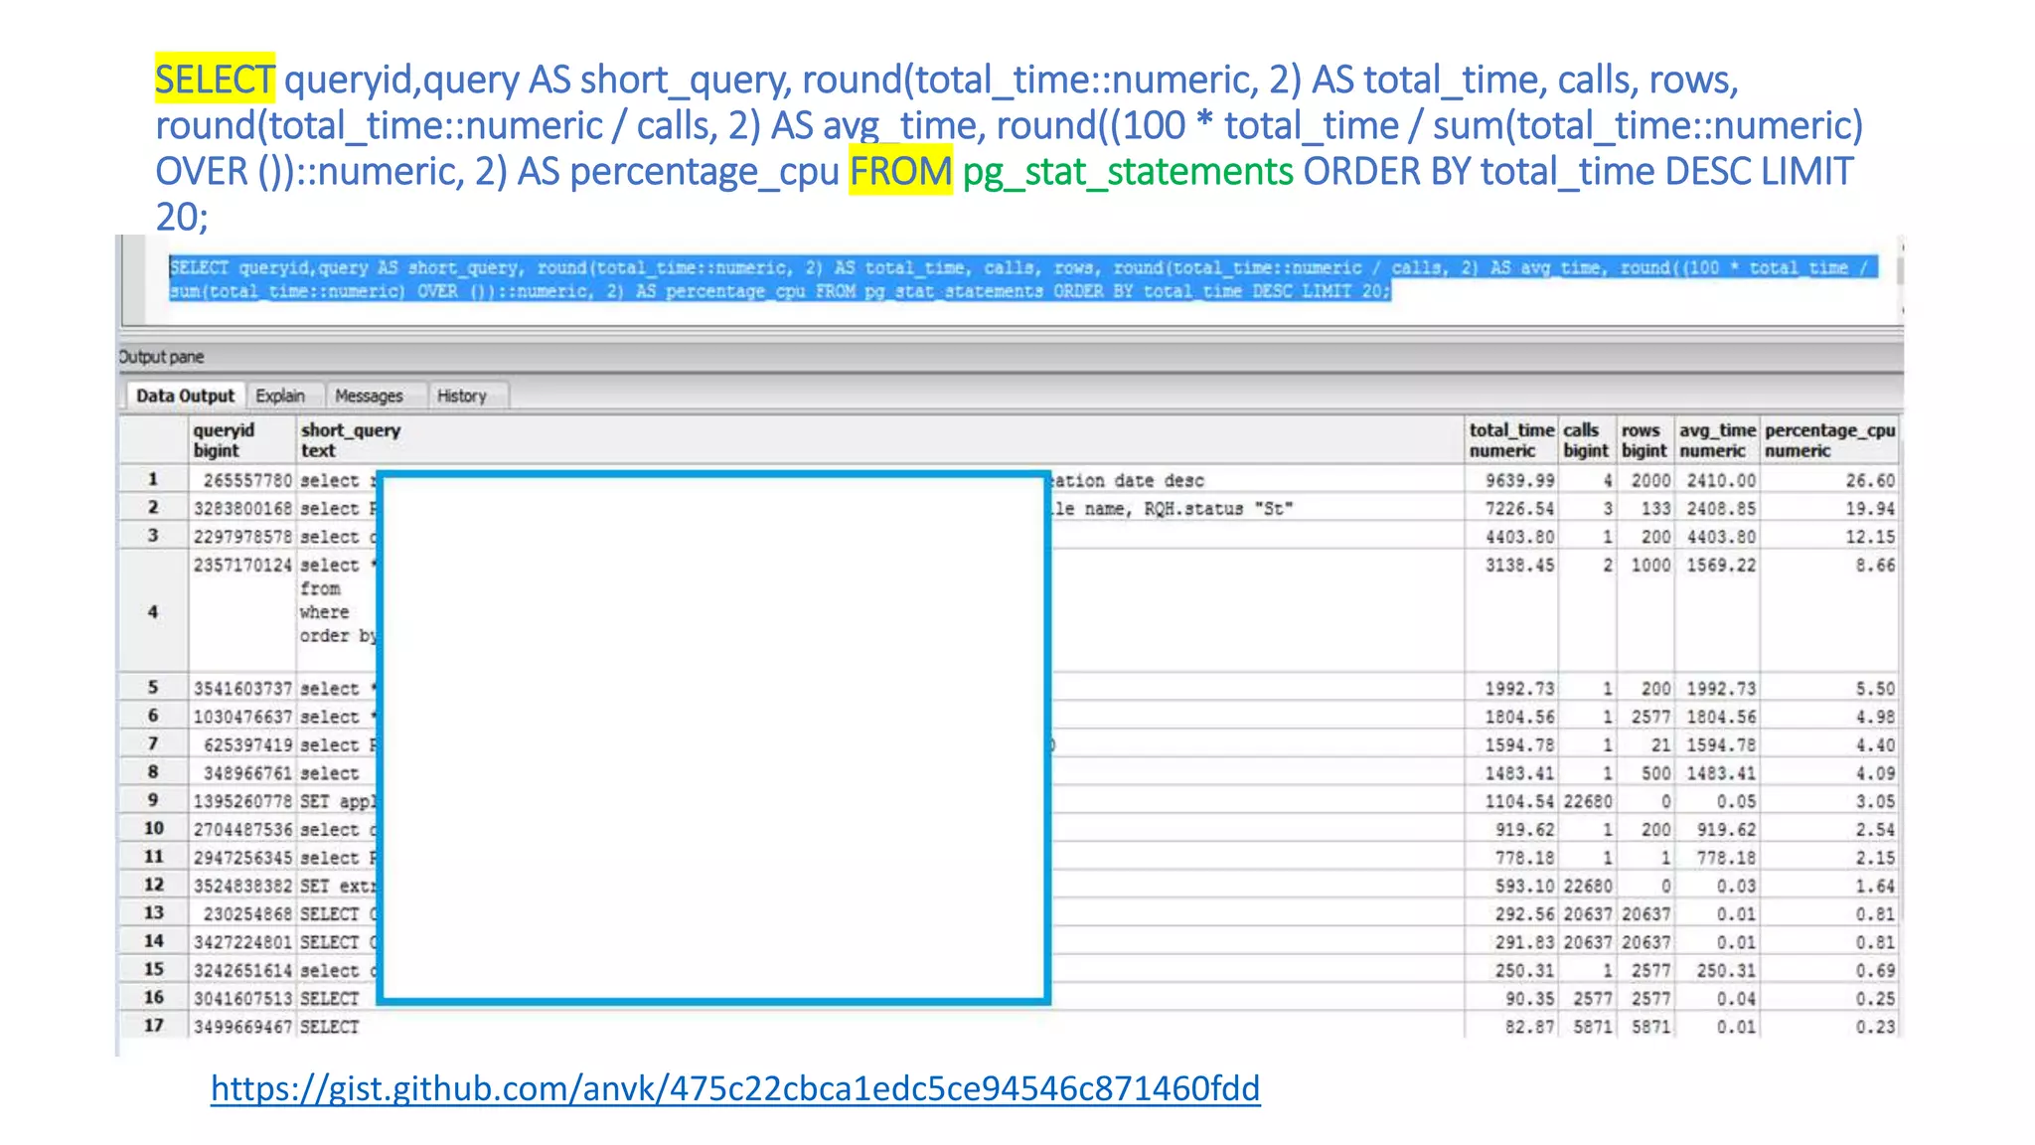Switch to the Data Output tab

(x=185, y=396)
